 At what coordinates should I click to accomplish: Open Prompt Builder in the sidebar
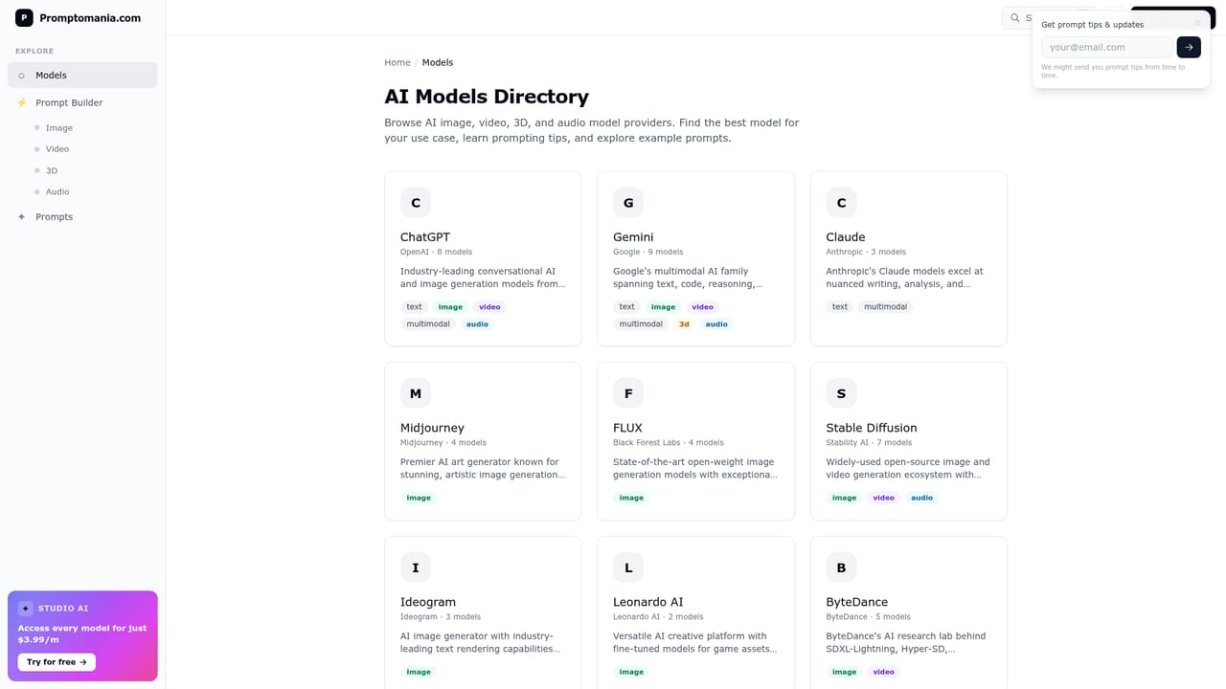82,102
